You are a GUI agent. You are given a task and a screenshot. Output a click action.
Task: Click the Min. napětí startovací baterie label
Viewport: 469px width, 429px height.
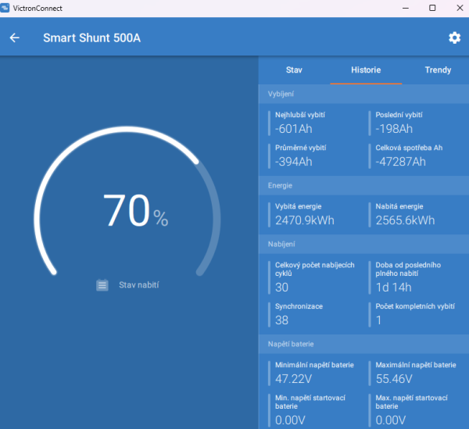point(310,402)
